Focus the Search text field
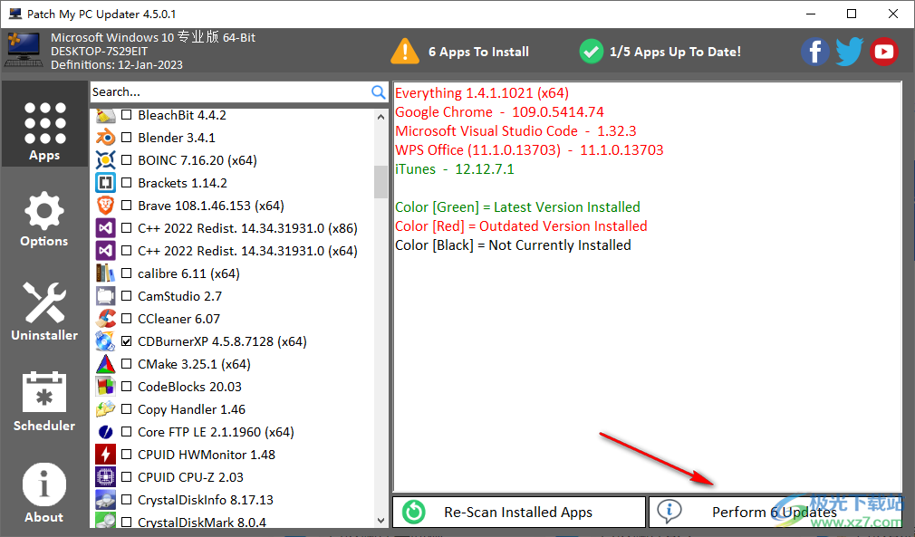 230,92
